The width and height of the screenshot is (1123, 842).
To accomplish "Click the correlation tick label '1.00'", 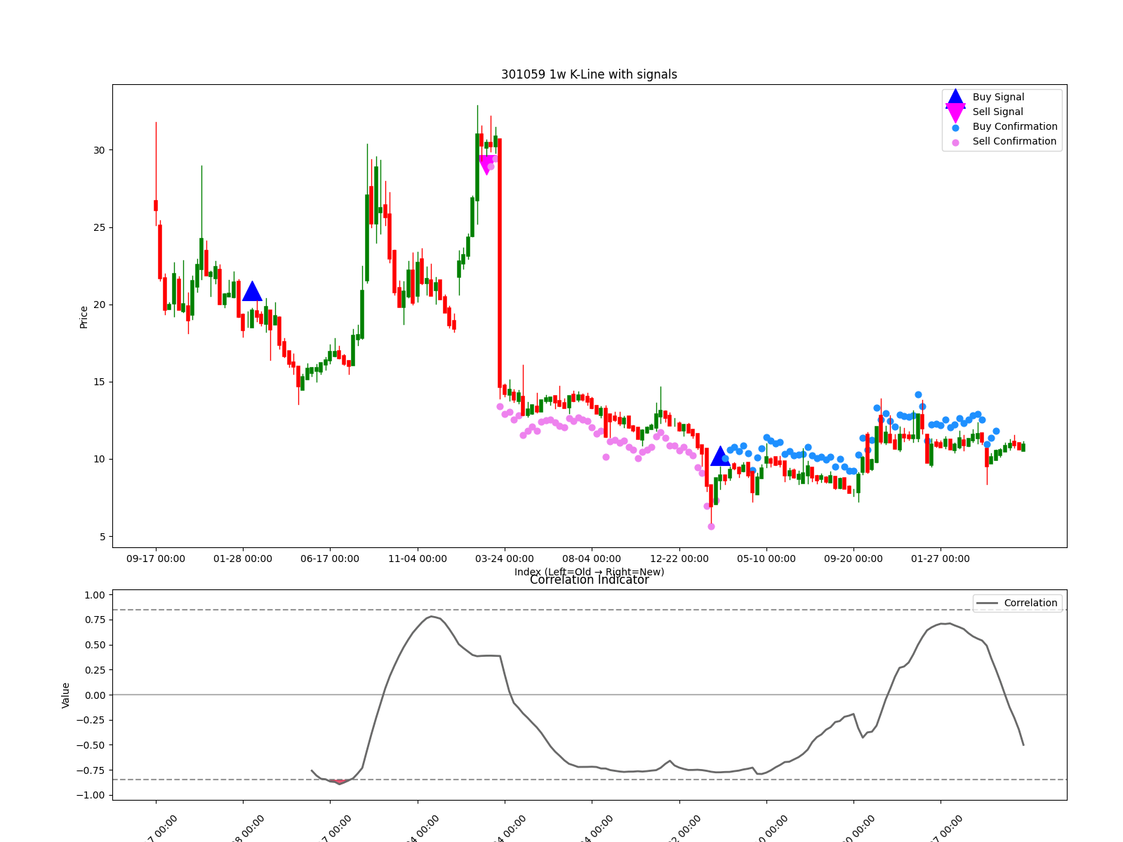I will click(95, 595).
